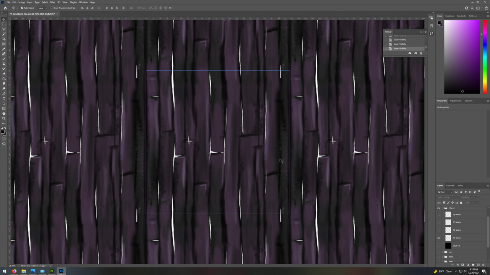490x275 pixels.
Task: Create a new layer
Action: pyautogui.click(x=478, y=265)
